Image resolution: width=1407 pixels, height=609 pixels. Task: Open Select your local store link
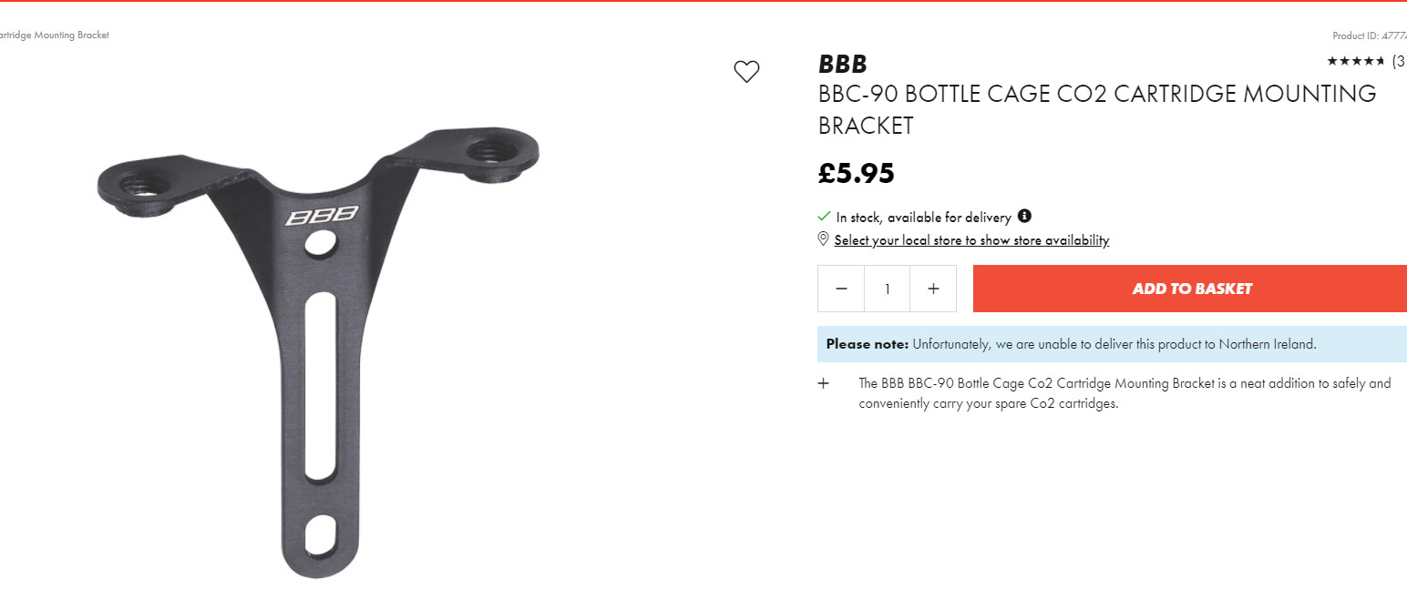[x=971, y=240]
